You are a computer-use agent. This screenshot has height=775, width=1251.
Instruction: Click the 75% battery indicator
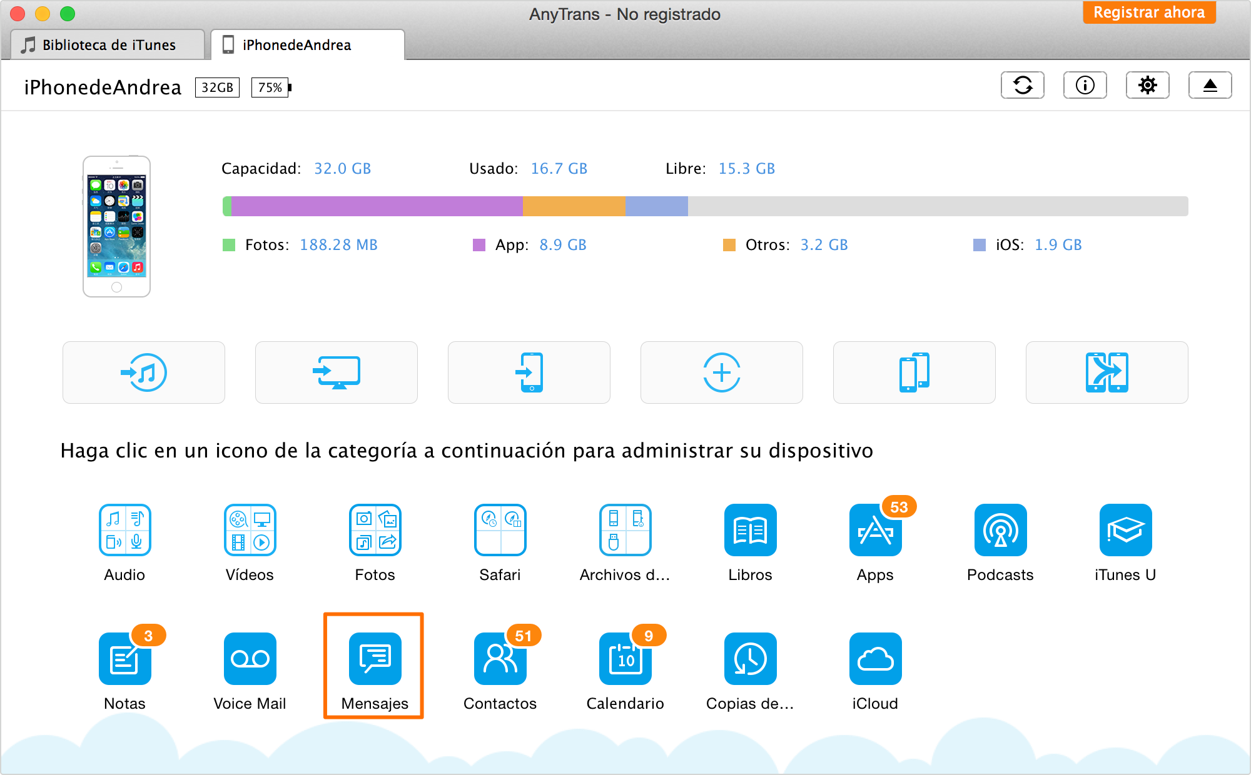point(271,87)
